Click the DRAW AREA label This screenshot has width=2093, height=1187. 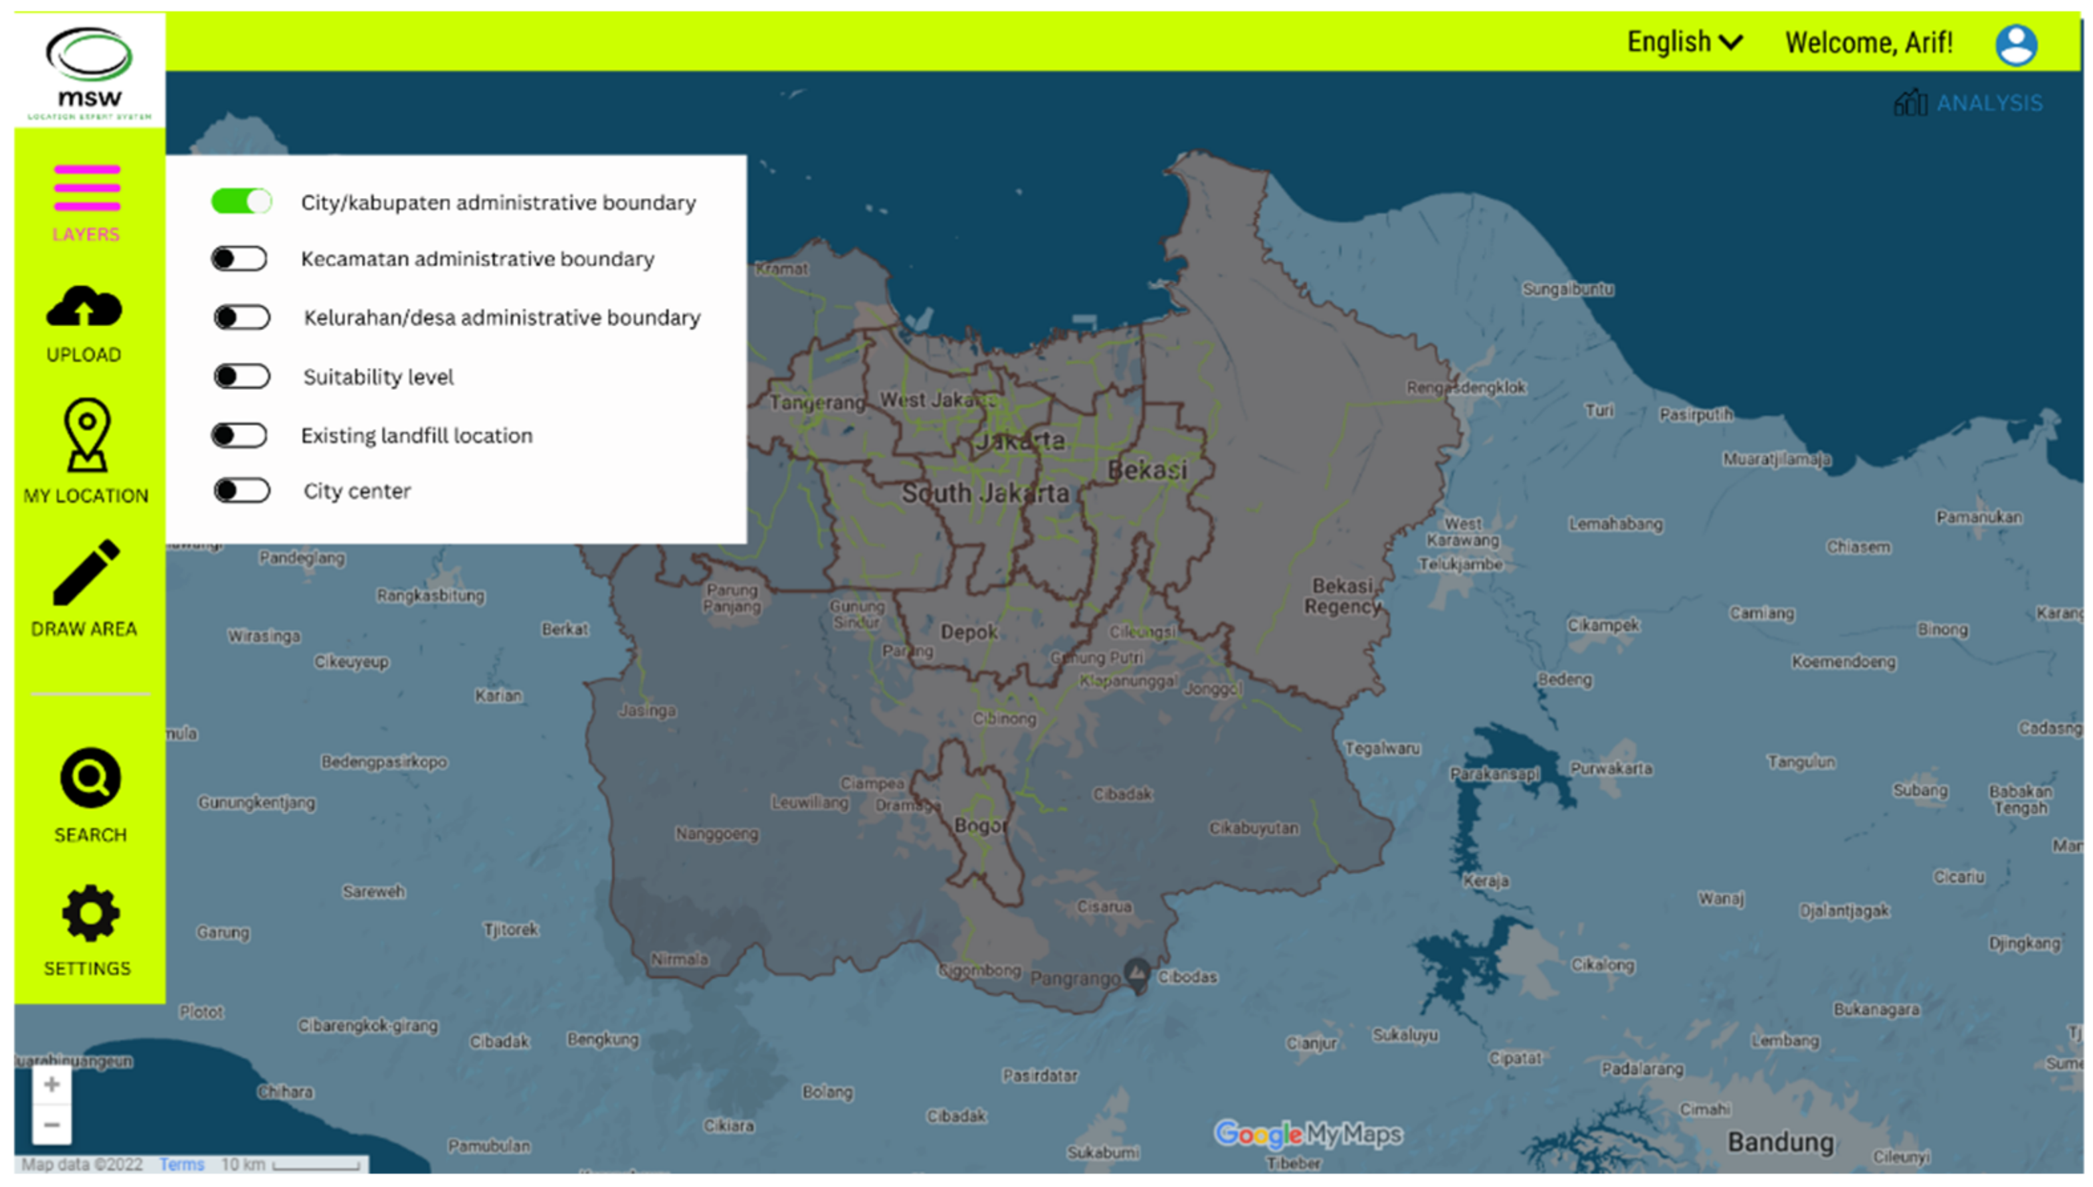coord(84,628)
